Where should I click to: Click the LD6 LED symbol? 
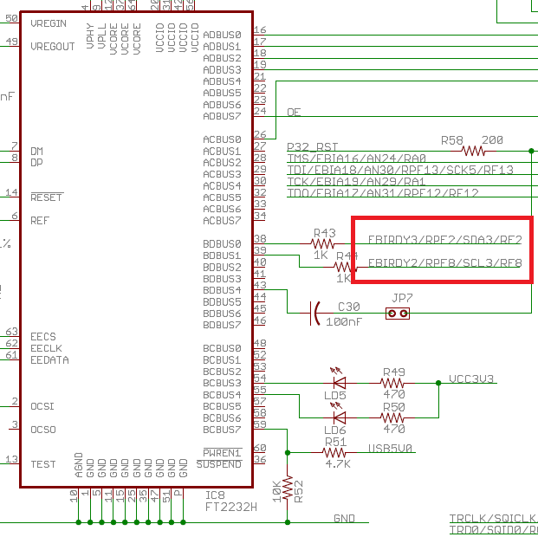point(340,414)
